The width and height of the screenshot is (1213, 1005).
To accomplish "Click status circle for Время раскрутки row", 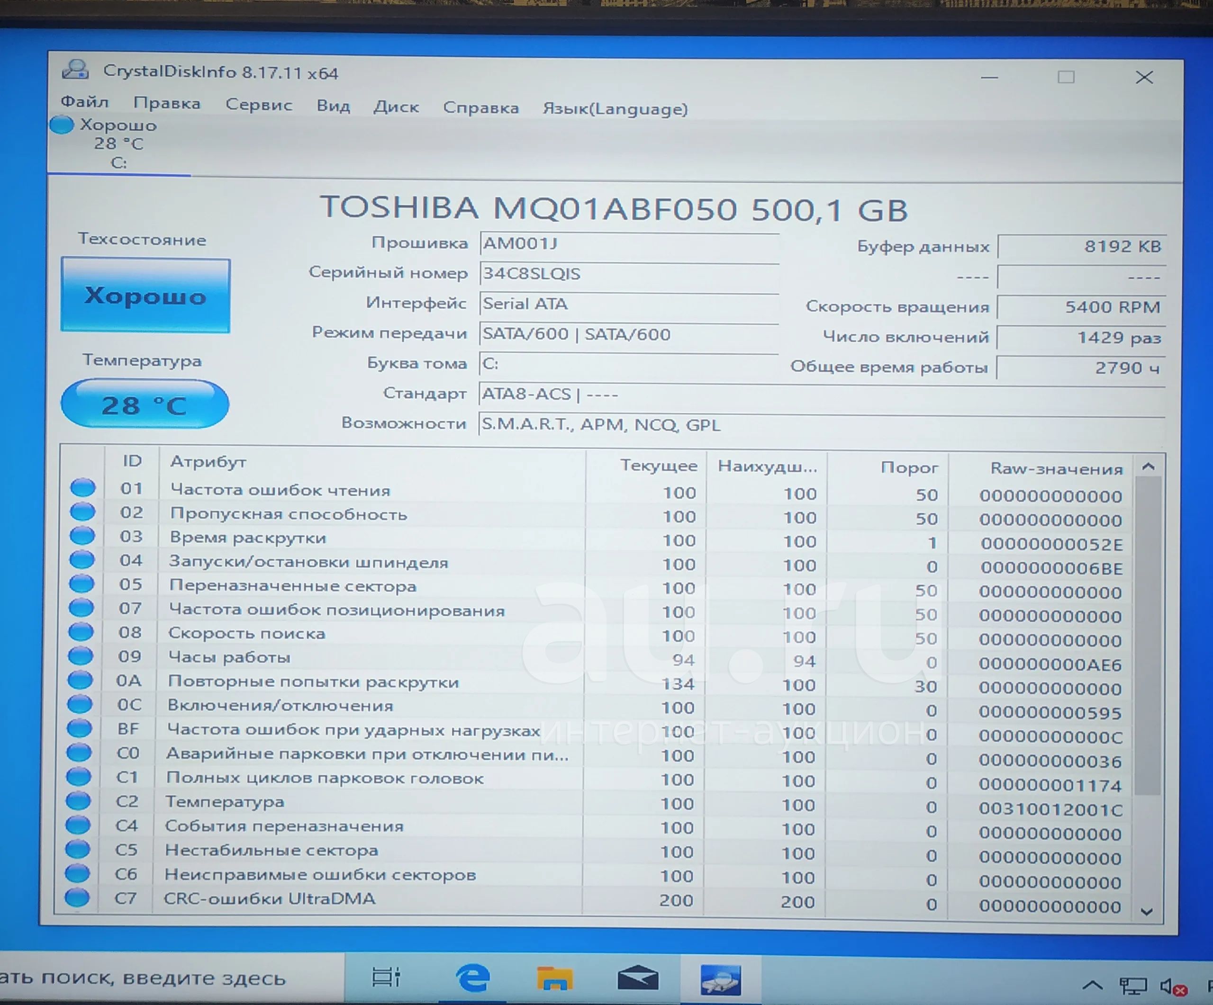I will (x=82, y=536).
